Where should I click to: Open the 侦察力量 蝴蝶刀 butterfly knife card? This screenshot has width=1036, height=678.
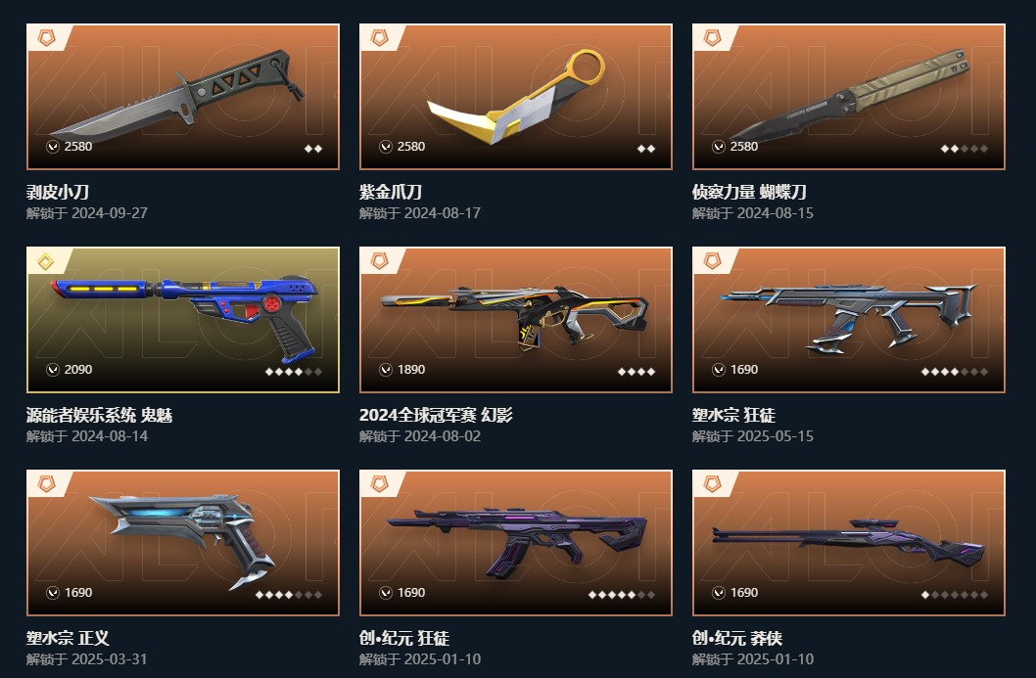(x=849, y=97)
